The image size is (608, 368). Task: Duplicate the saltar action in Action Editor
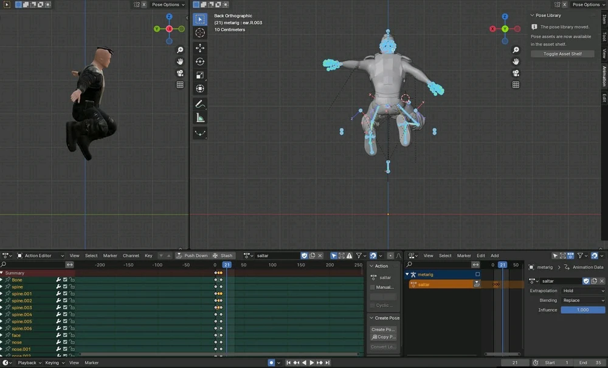pyautogui.click(x=312, y=256)
